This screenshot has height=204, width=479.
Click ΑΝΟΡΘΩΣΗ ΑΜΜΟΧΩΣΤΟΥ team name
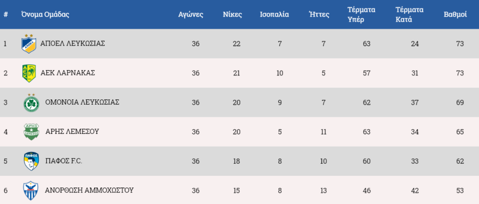[89, 191]
